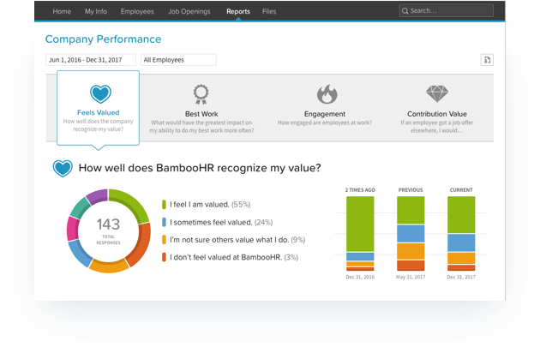Select legend I'm not sure others value what I do
The image size is (540, 353).
click(x=237, y=240)
